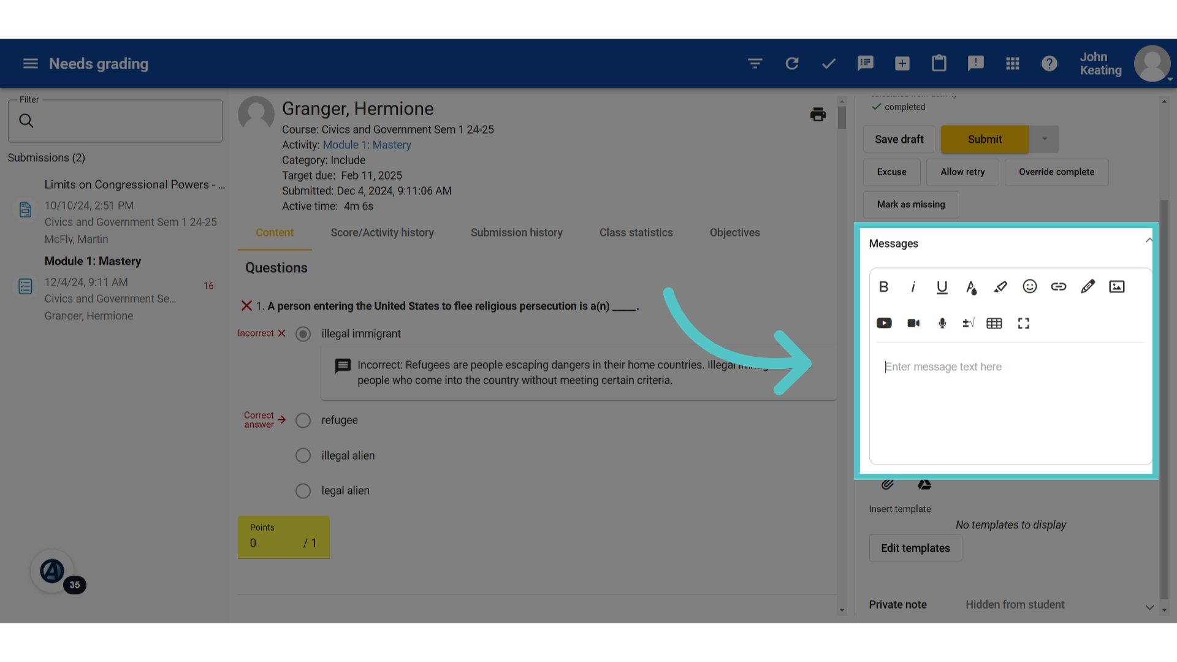Image resolution: width=1177 pixels, height=662 pixels.
Task: Attach from Google Drive icon
Action: (x=924, y=485)
